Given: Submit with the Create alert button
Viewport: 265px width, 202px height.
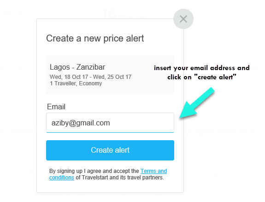Looking at the screenshot, I should click(110, 150).
